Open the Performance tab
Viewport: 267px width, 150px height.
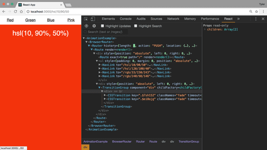[x=210, y=19]
